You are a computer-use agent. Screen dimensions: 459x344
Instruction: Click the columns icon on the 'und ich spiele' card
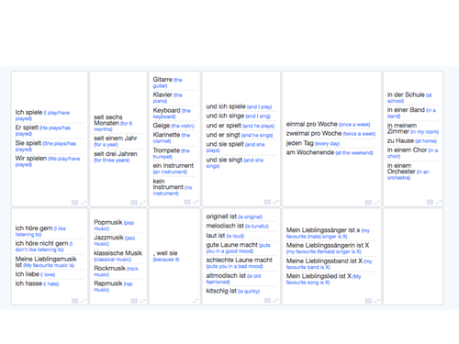pos(267,202)
